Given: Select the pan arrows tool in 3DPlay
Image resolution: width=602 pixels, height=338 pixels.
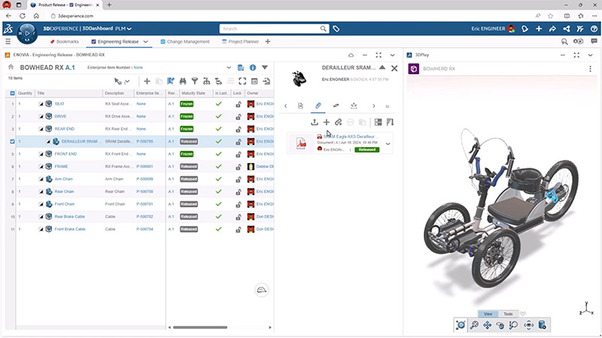Looking at the screenshot, I should pyautogui.click(x=487, y=325).
